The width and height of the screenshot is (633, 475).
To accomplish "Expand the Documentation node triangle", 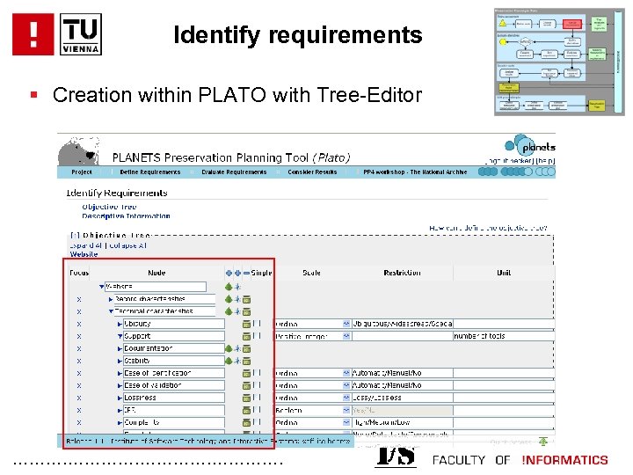I will click(120, 348).
